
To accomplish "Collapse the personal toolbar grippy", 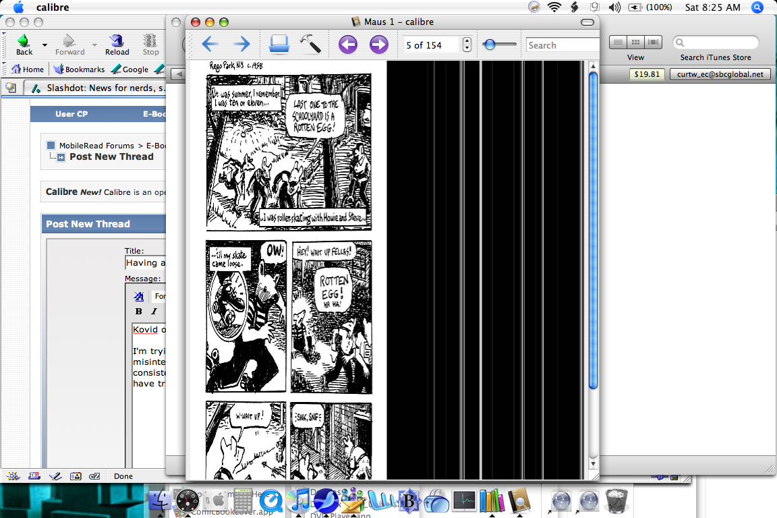I will pyautogui.click(x=4, y=69).
